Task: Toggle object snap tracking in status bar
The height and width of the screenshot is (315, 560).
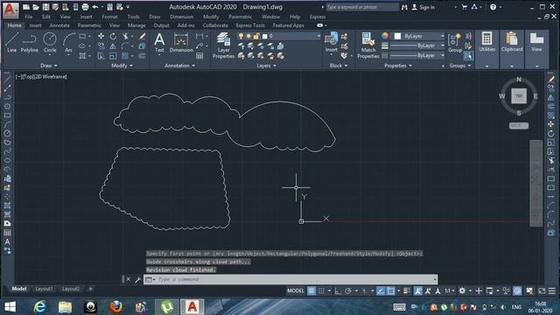Action: pos(381,290)
